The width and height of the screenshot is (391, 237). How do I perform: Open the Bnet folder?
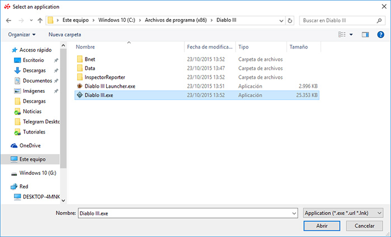(89, 59)
